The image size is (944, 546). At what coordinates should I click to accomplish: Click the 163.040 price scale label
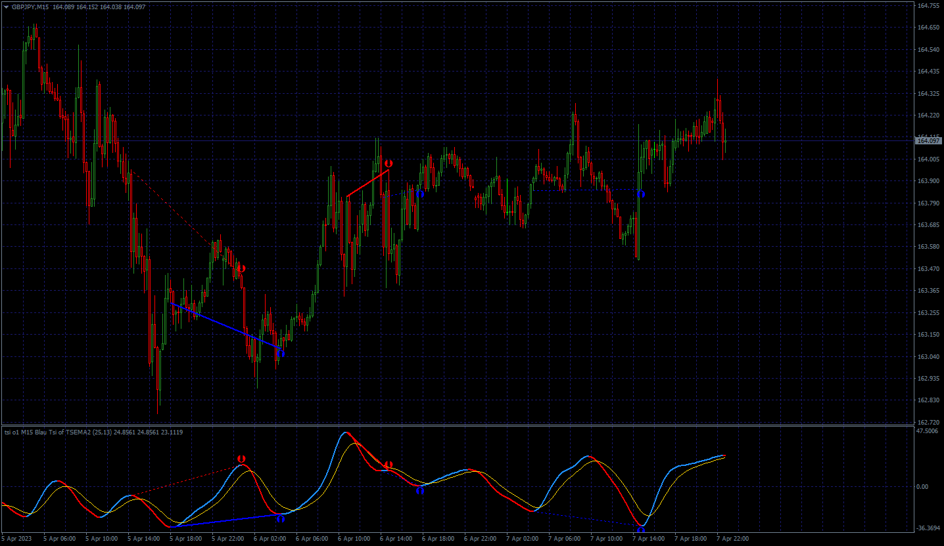point(928,356)
